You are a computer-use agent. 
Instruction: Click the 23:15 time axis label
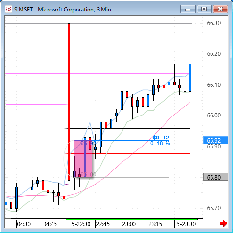click(155, 224)
